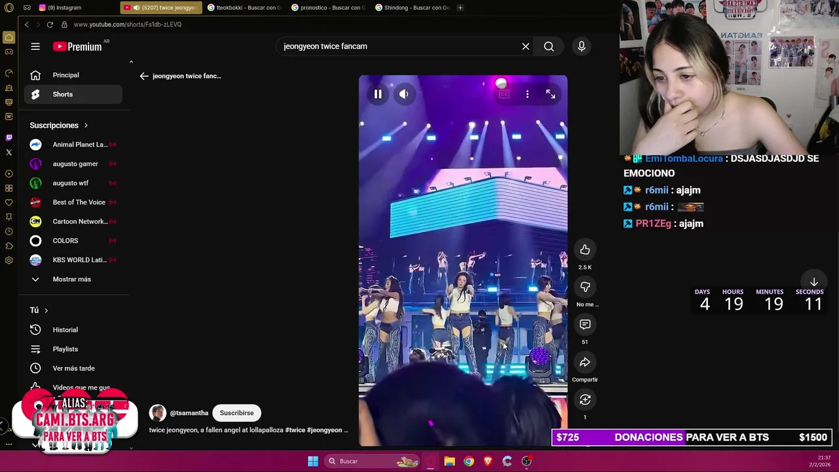The height and width of the screenshot is (472, 839).
Task: Expand Mostrar más subscriptions
Action: tap(73, 279)
